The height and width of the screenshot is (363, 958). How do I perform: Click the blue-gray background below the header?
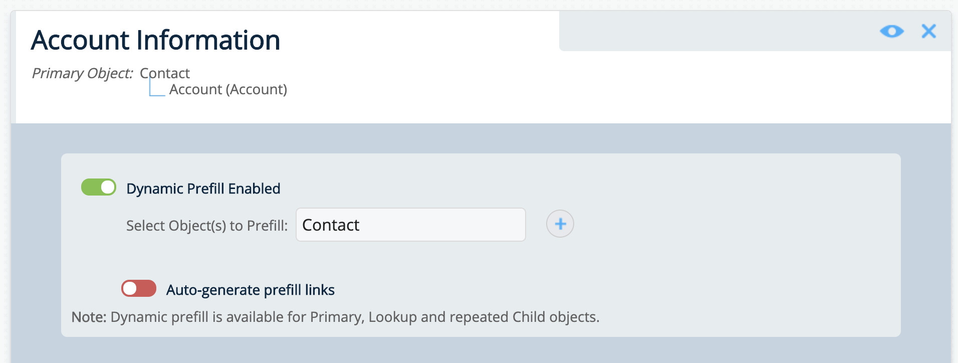(481, 138)
